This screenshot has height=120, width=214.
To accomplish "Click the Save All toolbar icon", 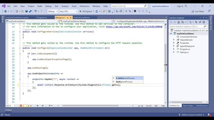I will (x=30, y=11).
